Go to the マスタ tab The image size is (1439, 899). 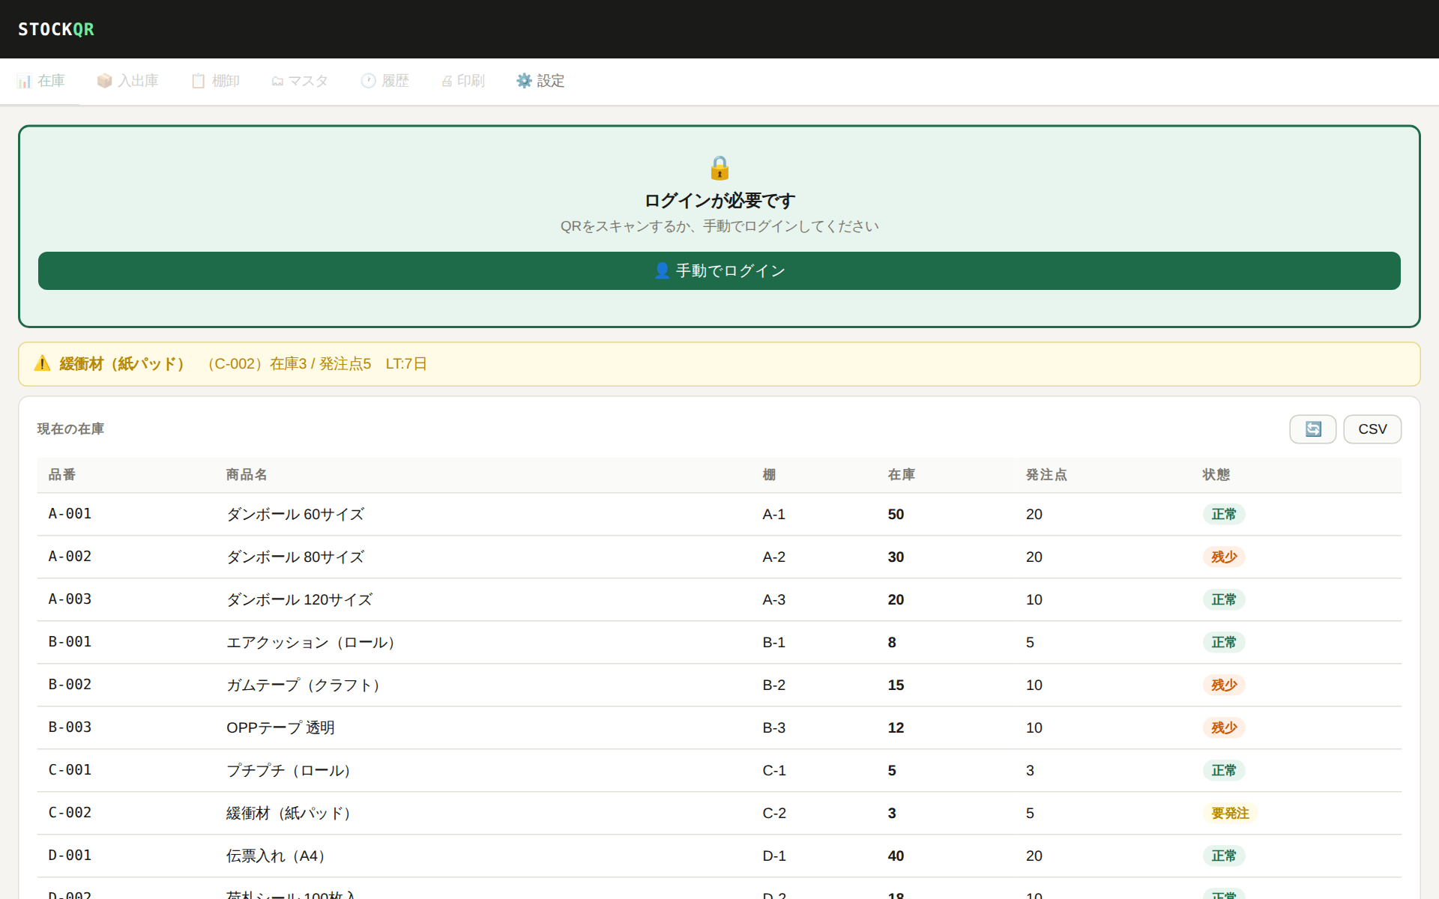click(x=300, y=81)
